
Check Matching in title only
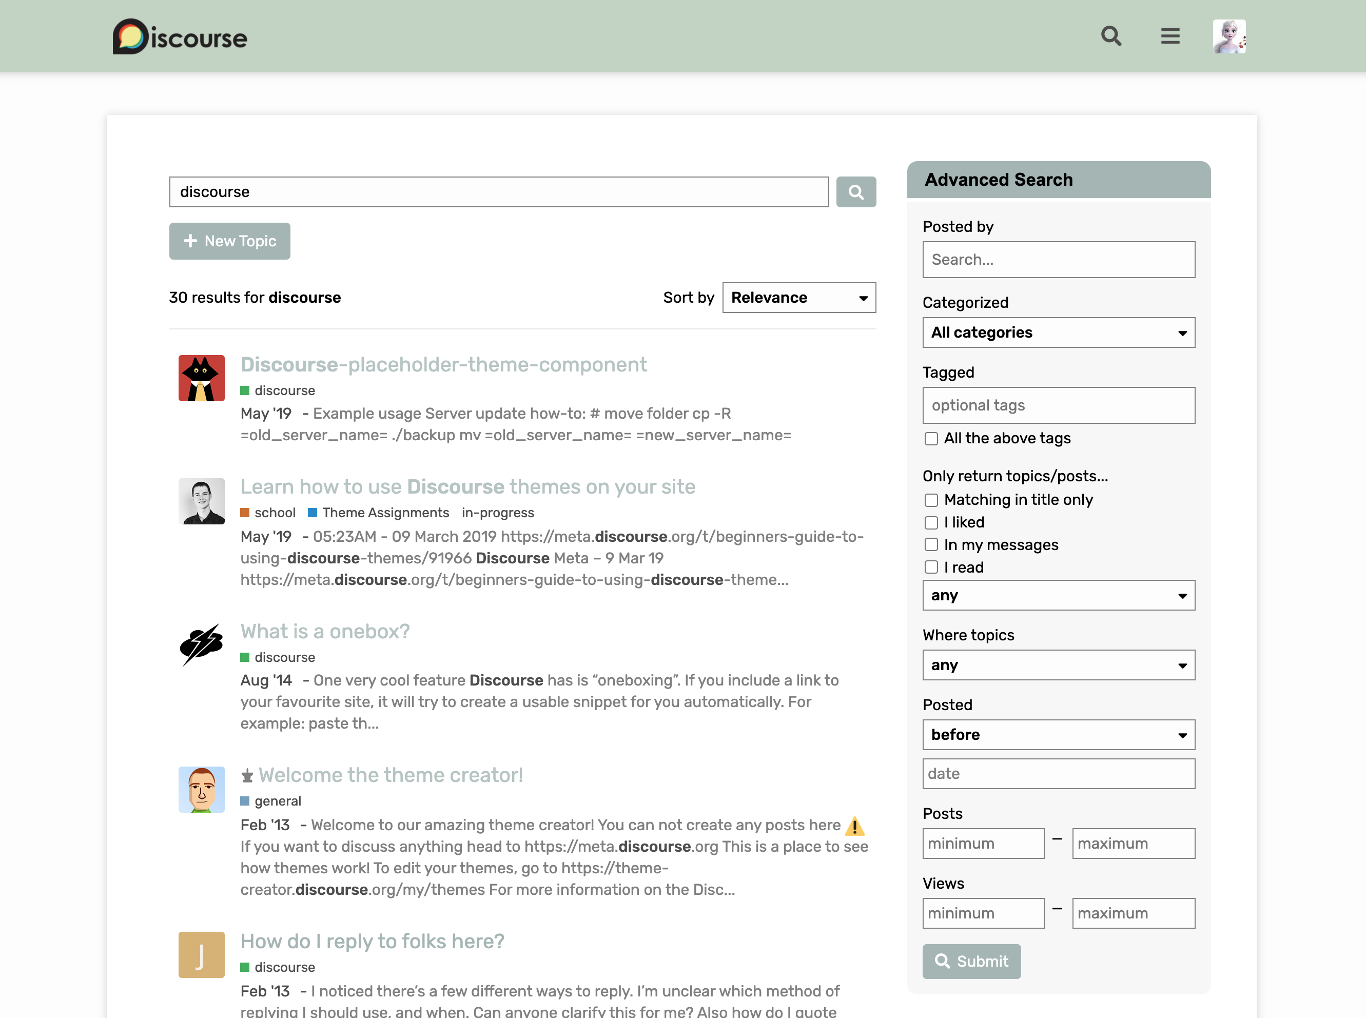[x=931, y=500]
